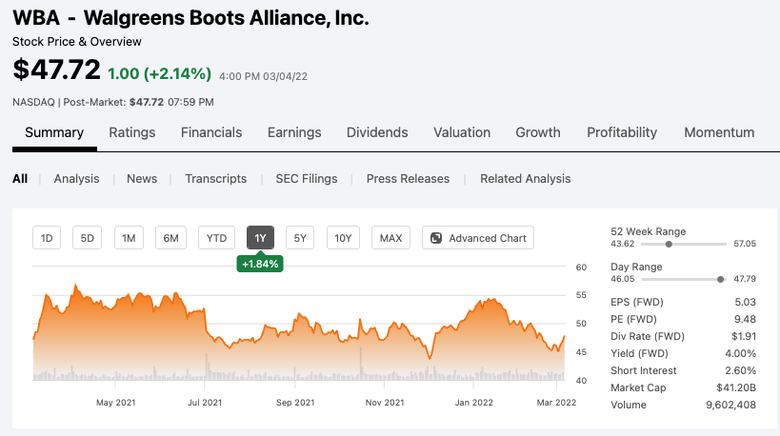The height and width of the screenshot is (436, 780).
Task: Open the Transcripts filter
Action: pos(216,178)
